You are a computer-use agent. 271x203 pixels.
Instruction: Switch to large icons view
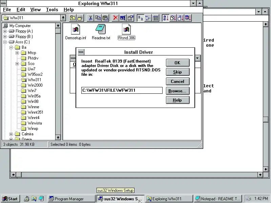pyautogui.click(x=140, y=18)
